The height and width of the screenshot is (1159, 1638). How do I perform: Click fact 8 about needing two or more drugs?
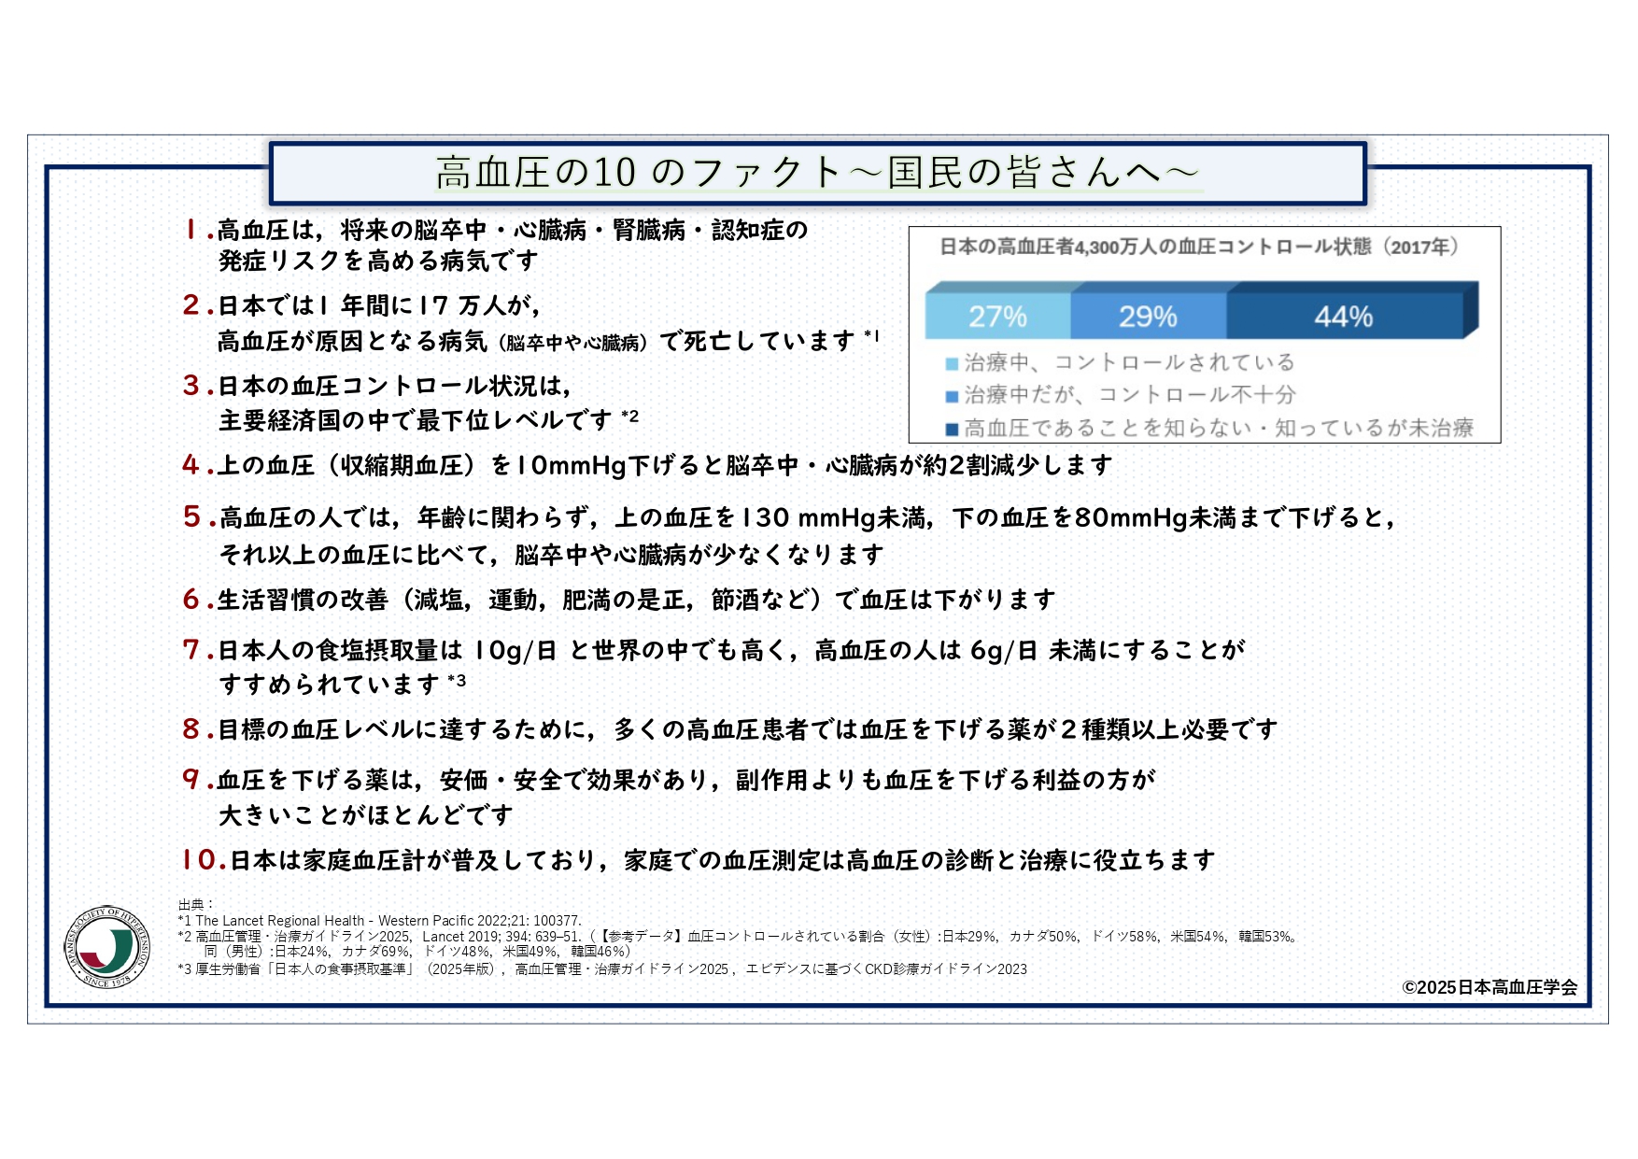746,729
